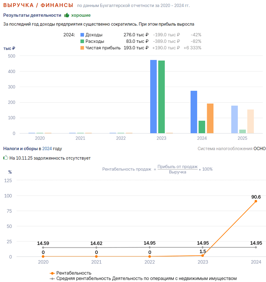Click the gray «Средняя рентабельность» legend marker
The width and height of the screenshot is (266, 282).
[x=52, y=279]
